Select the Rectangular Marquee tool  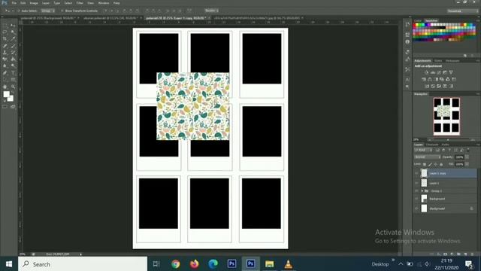[x=5, y=26]
